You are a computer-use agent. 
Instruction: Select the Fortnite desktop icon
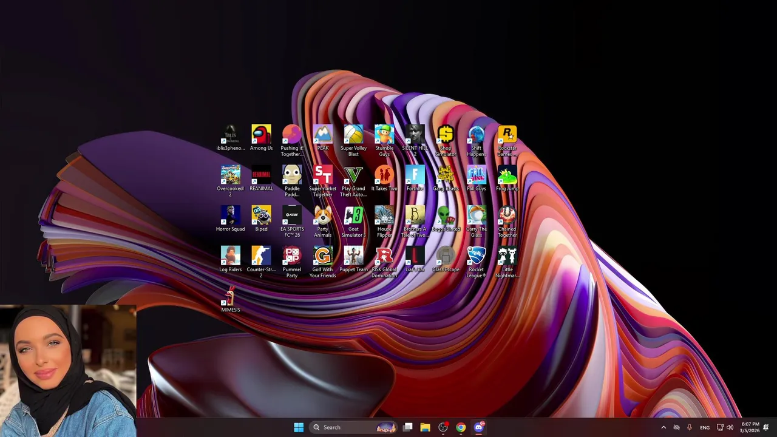tap(415, 178)
